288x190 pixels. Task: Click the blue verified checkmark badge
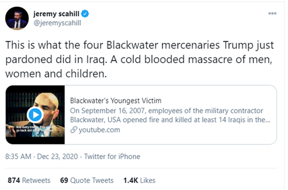[85, 14]
